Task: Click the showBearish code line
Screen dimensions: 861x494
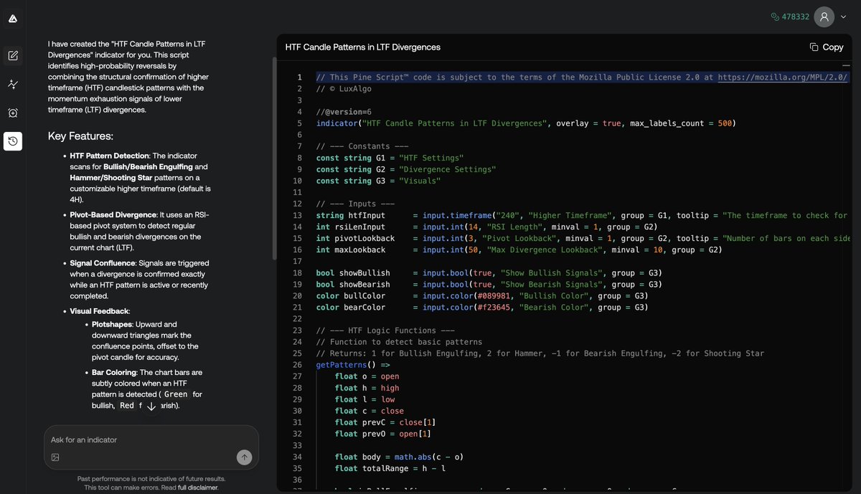Action: [x=489, y=284]
